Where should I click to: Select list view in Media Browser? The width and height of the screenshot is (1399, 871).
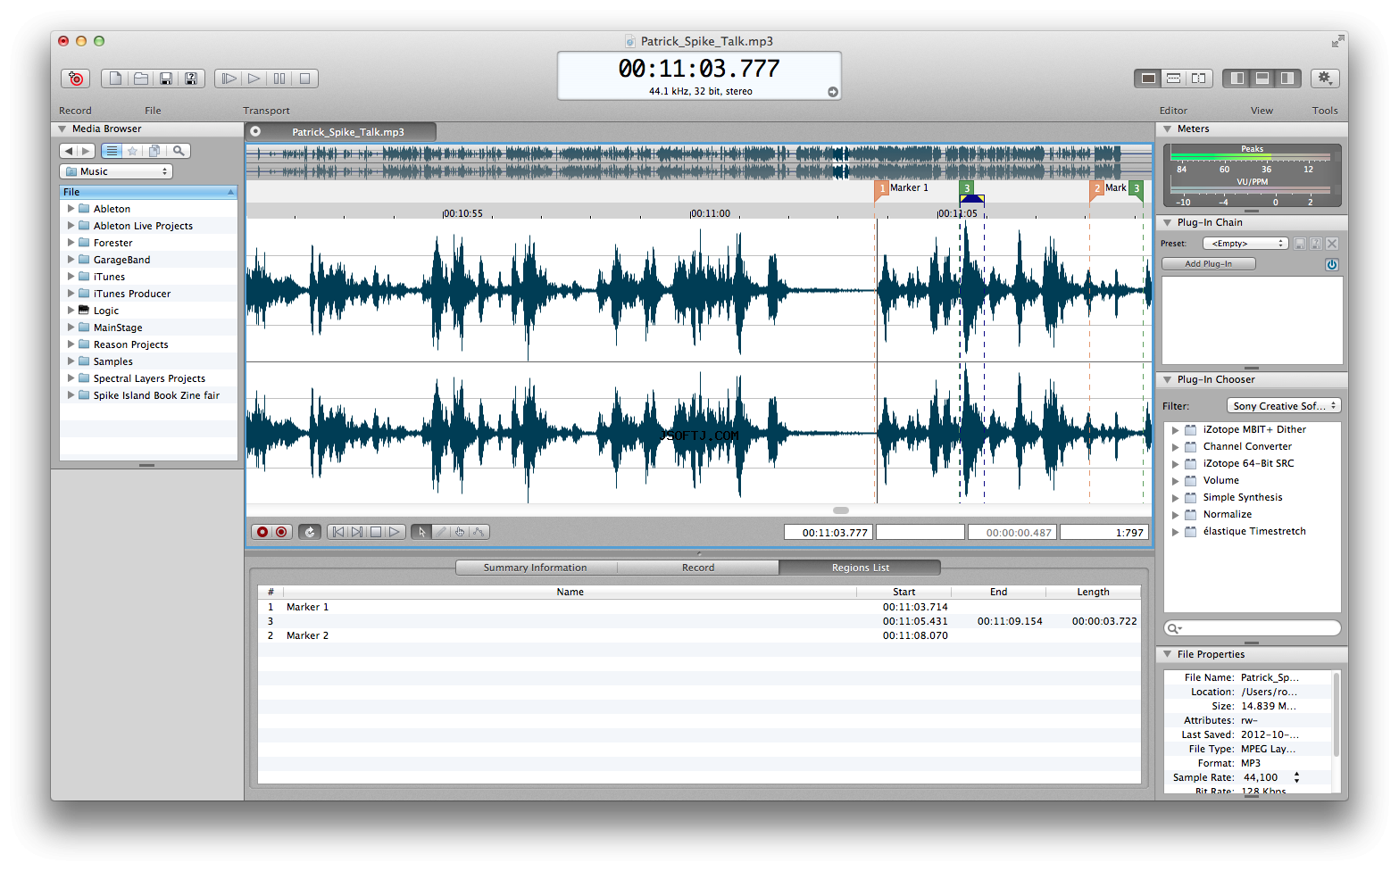(x=112, y=151)
